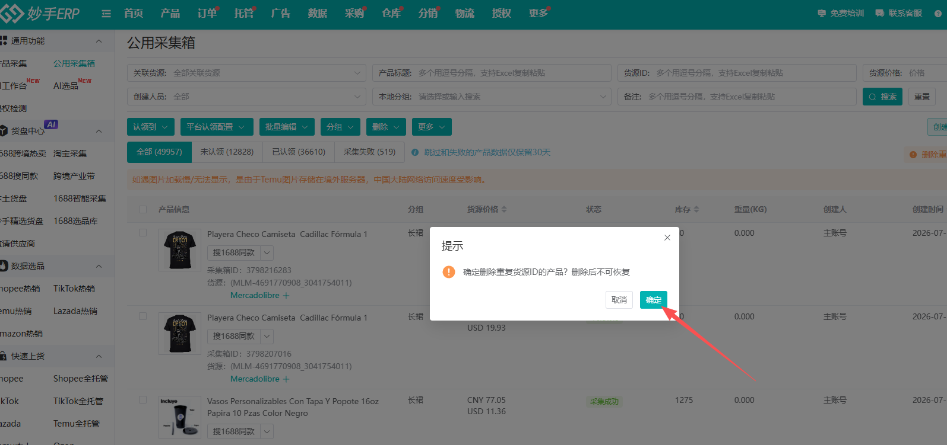Open TikTok热销 in sidebar
The width and height of the screenshot is (947, 445).
click(x=74, y=289)
